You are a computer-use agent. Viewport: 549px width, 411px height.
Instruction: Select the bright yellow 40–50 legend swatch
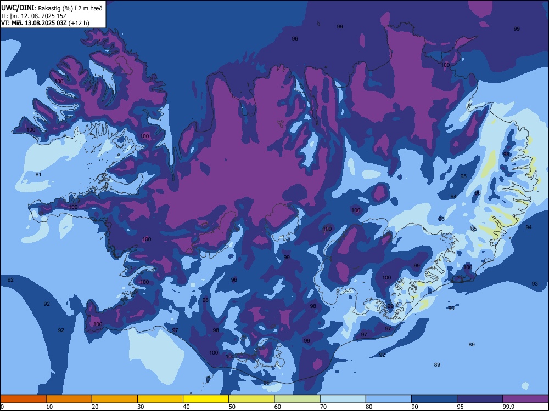(206, 399)
